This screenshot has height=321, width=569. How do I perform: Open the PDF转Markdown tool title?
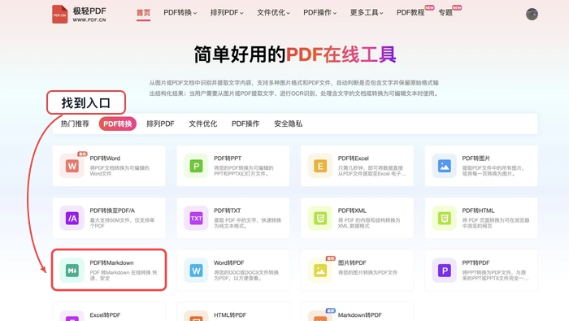(x=112, y=263)
